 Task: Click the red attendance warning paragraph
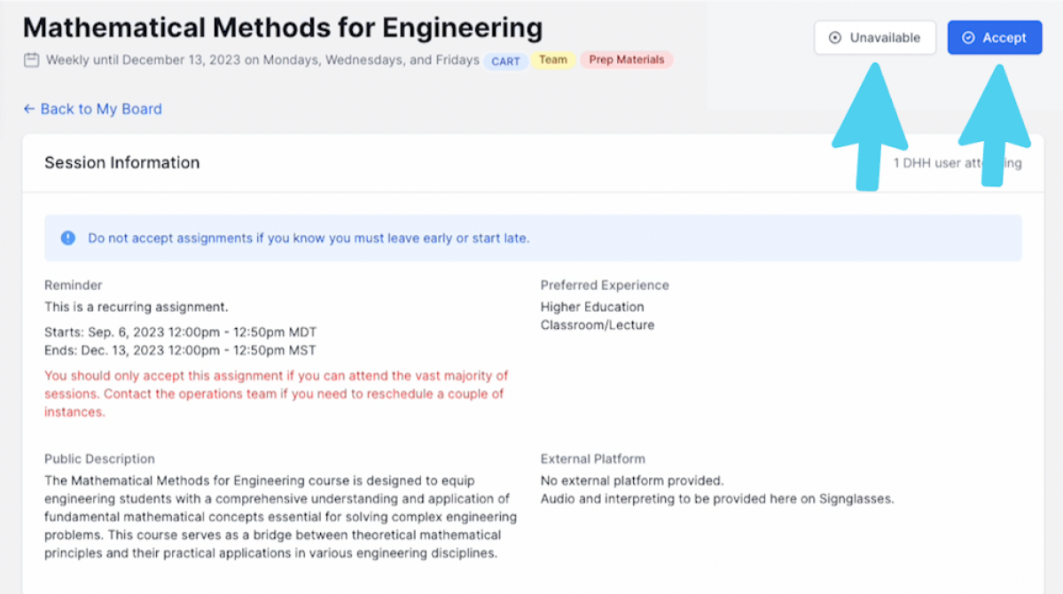coord(276,394)
